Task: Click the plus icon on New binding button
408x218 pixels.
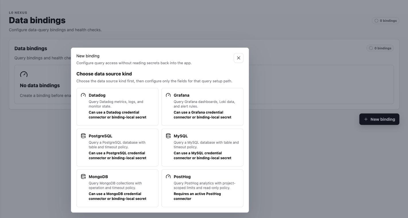Action: pyautogui.click(x=366, y=119)
